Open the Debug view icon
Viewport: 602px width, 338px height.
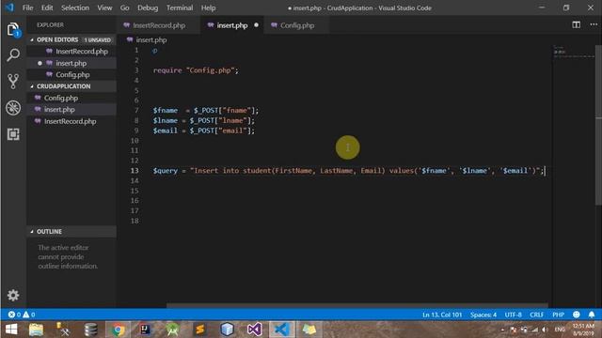[13, 108]
